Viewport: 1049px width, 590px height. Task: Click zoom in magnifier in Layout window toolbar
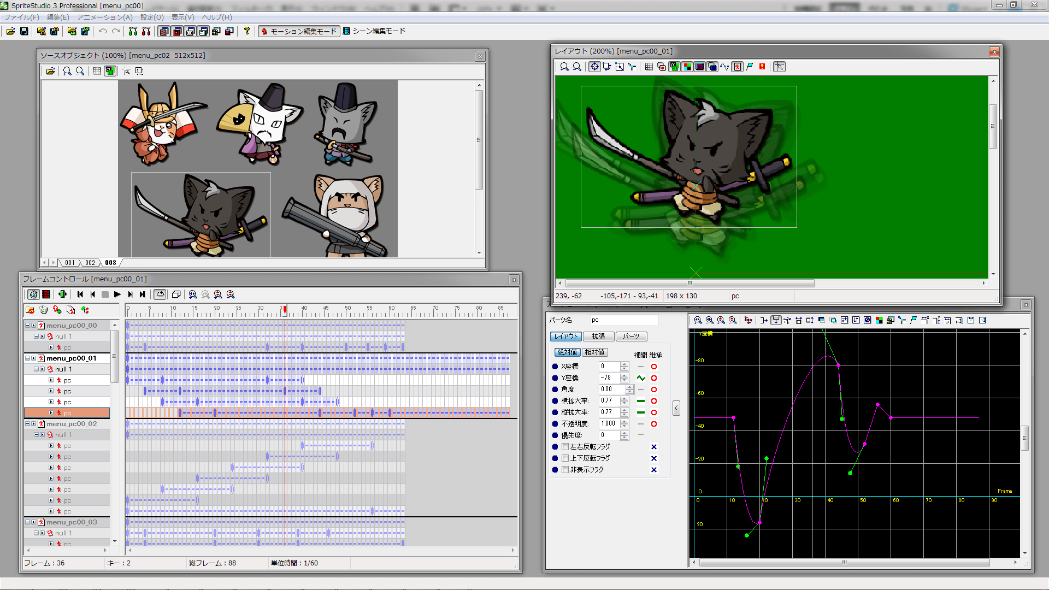pos(564,67)
